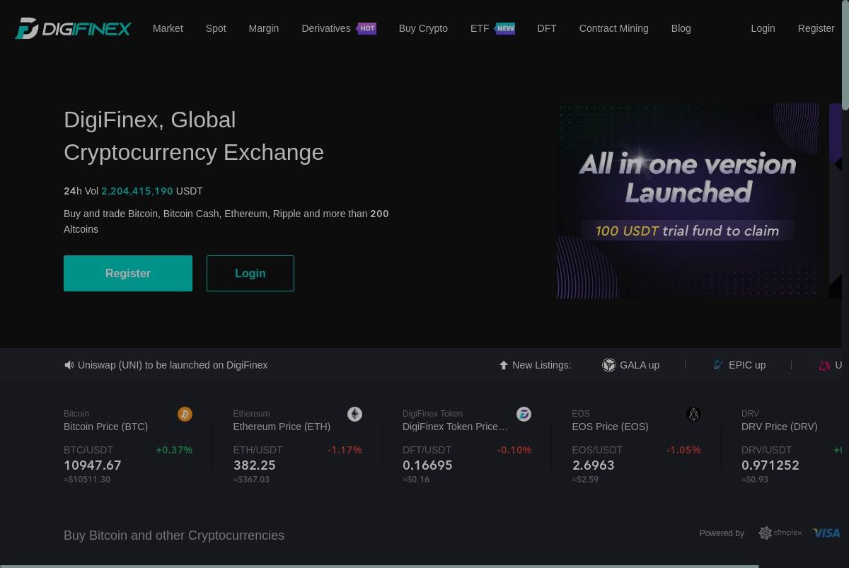Open Ethereum Price (ETH) card title
The width and height of the screenshot is (849, 568).
282,427
